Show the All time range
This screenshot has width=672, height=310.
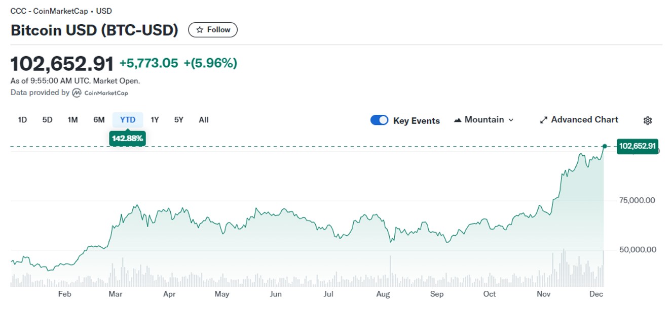click(x=203, y=120)
